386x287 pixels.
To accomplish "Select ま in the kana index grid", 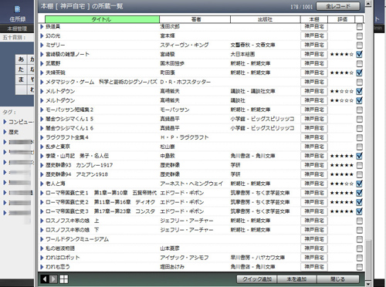I will point(21,79).
